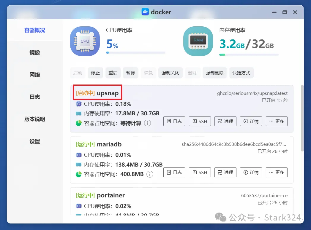Click the 3.2GB/32GB memory value
This screenshot has height=230, width=311.
tap(247, 44)
